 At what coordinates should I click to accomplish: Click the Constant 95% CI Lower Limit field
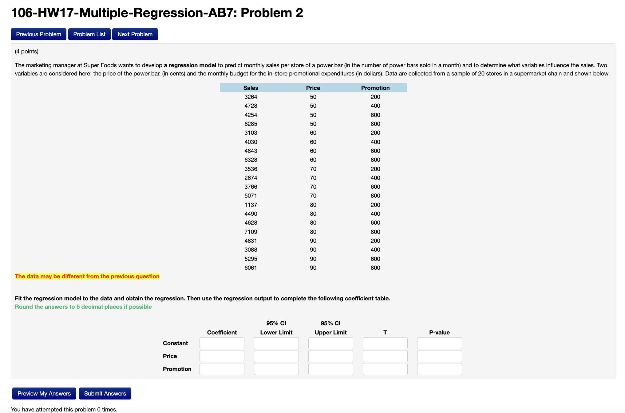point(276,343)
